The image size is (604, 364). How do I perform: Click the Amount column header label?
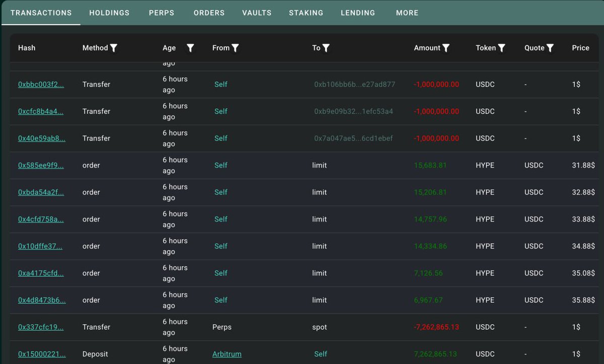(427, 48)
